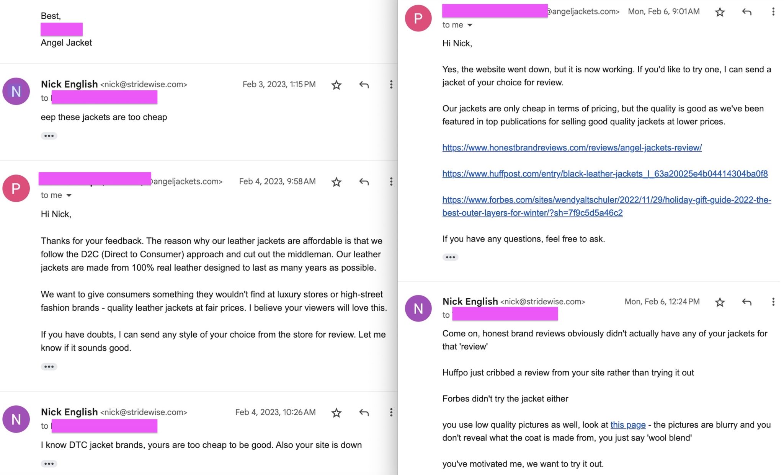
Task: Follow the "this page" link
Action: 628,425
